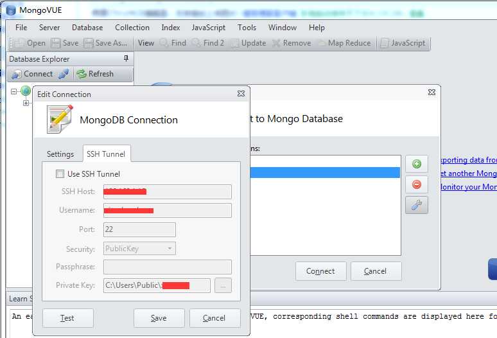Click the Find magnifier icon
Screen dimensions: 497x338
164,42
